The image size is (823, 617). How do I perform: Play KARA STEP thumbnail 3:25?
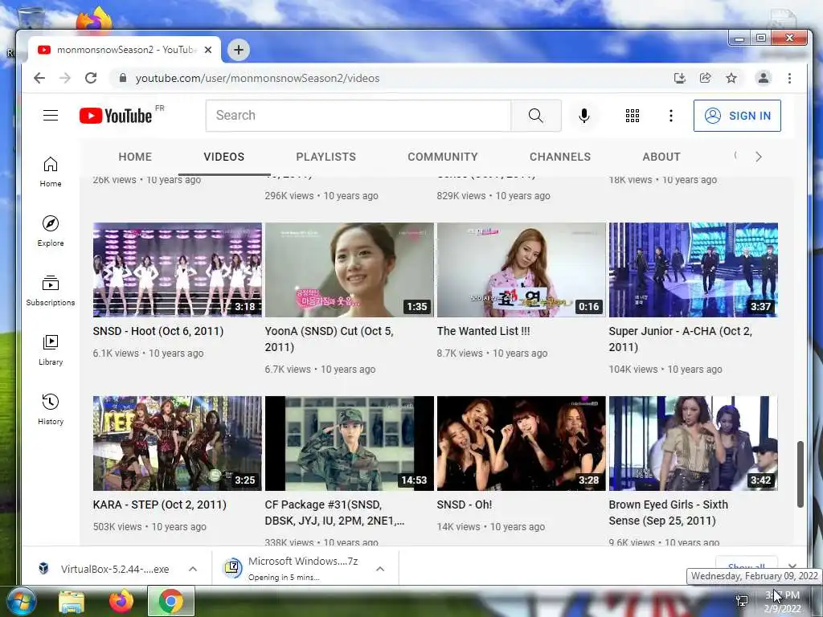(178, 443)
